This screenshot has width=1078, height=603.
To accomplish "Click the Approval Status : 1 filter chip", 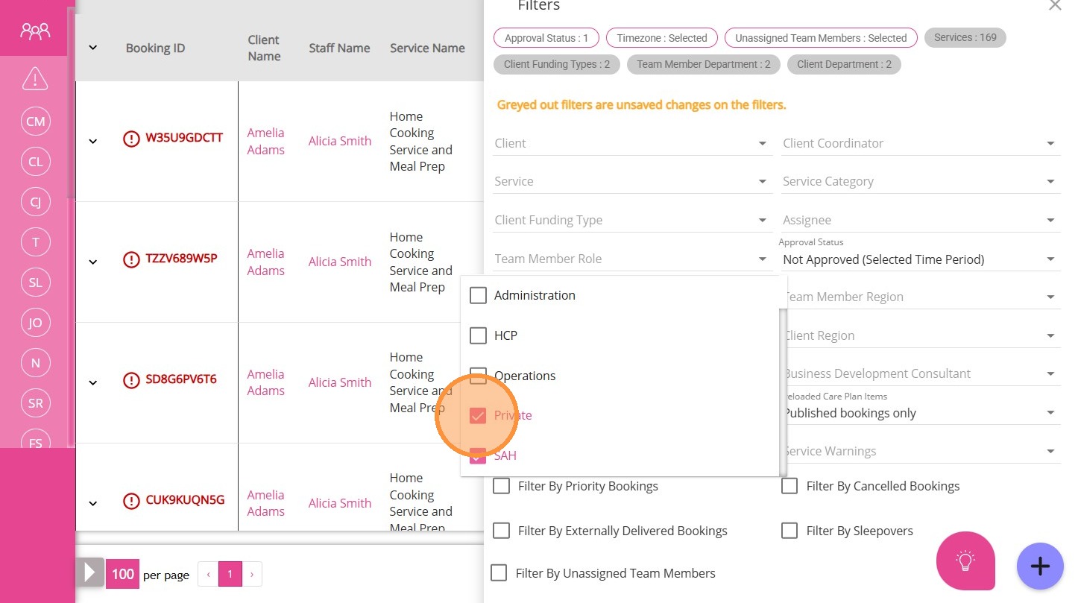I will (x=546, y=38).
